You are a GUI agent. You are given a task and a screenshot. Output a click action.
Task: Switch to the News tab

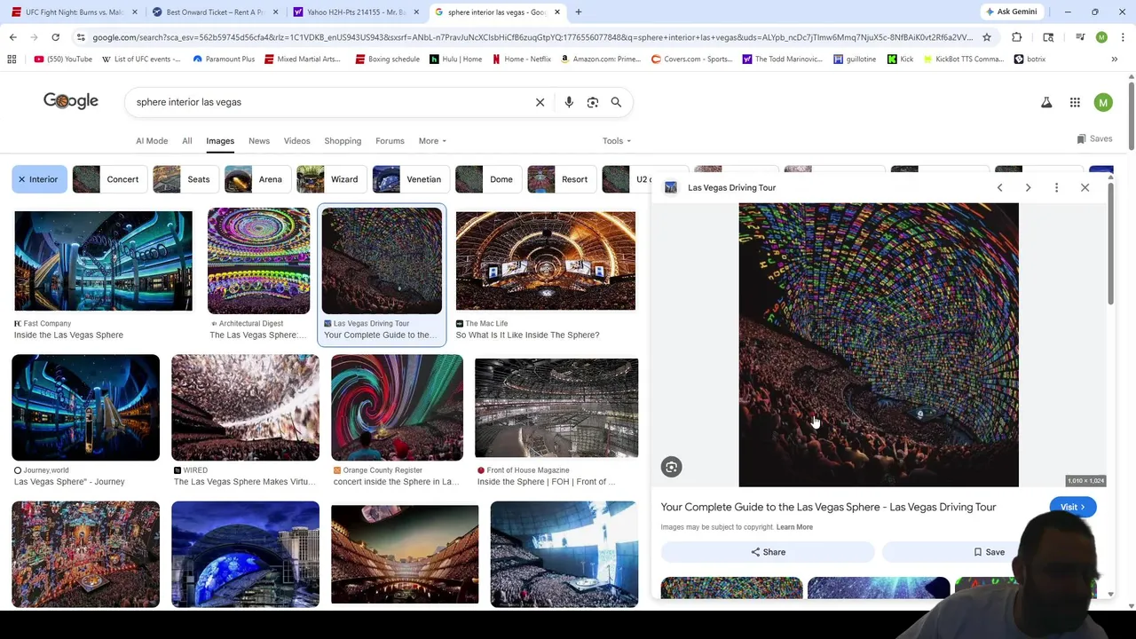(259, 141)
